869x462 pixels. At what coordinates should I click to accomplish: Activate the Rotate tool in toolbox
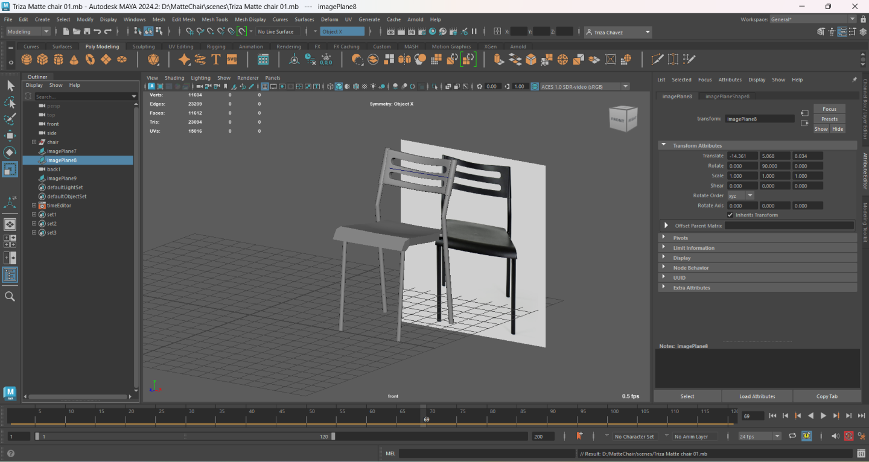point(10,152)
